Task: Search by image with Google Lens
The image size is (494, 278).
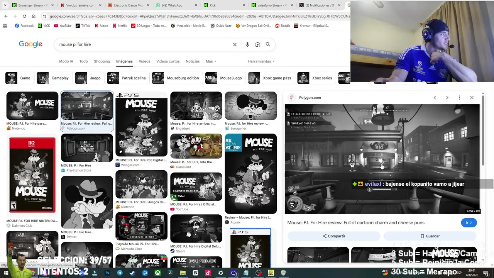Action: tap(258, 44)
